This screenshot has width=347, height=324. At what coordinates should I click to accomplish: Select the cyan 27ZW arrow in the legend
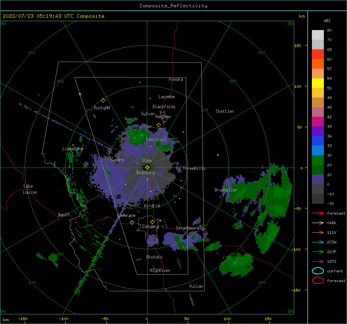coord(318,242)
